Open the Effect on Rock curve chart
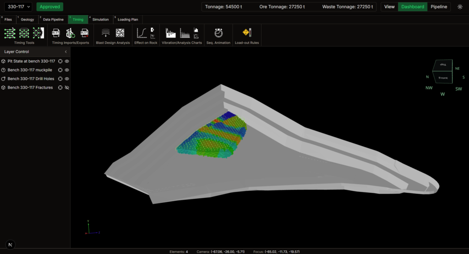This screenshot has width=469, height=254. (x=142, y=33)
